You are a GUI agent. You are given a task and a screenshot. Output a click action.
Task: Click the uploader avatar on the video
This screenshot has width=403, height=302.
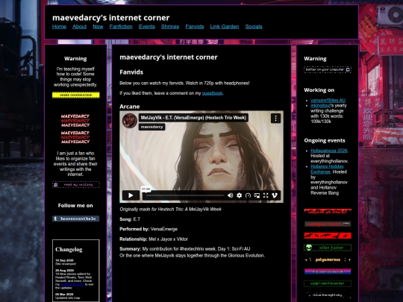[x=130, y=121]
